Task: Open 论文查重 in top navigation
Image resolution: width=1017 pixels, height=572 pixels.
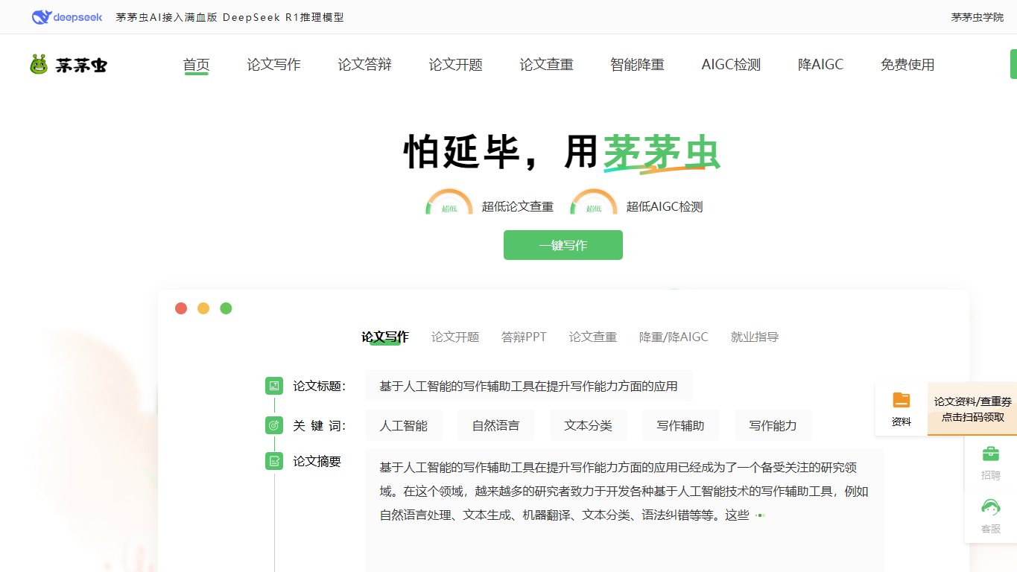Action: [547, 65]
